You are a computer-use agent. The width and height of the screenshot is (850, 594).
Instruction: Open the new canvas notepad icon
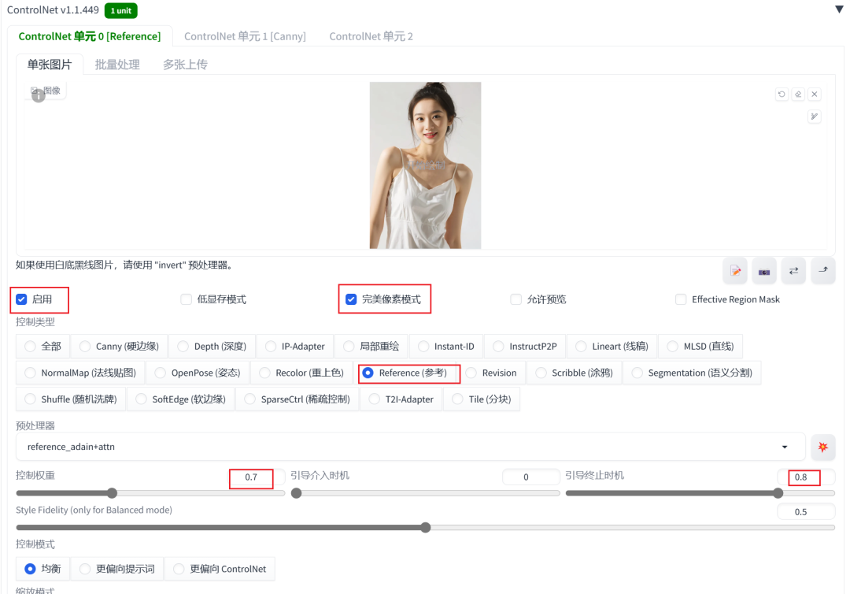click(735, 271)
